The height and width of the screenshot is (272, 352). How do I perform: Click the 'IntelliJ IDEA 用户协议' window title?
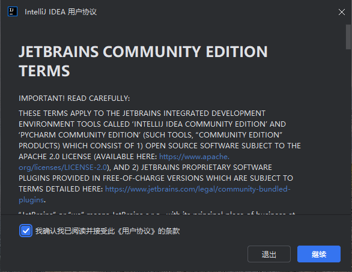pos(61,12)
